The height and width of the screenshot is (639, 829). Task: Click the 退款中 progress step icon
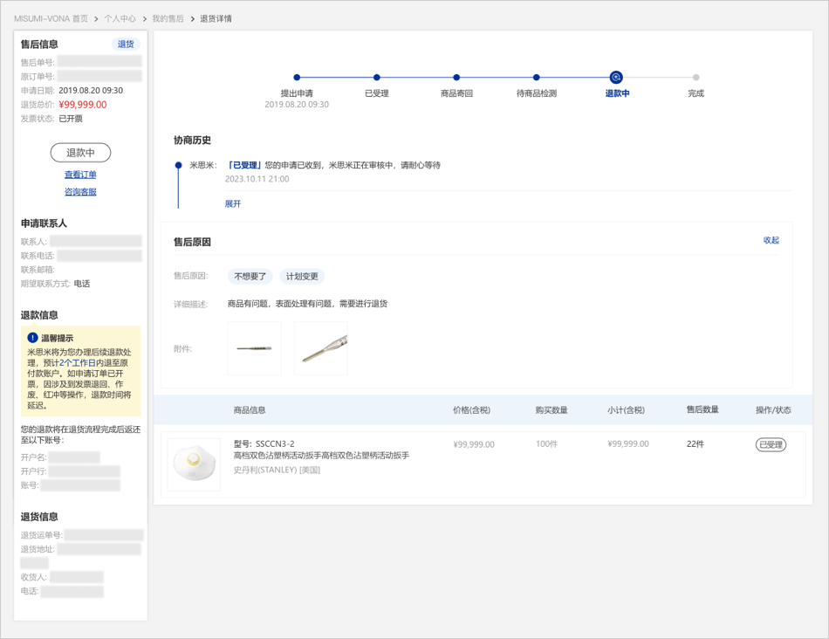[616, 78]
